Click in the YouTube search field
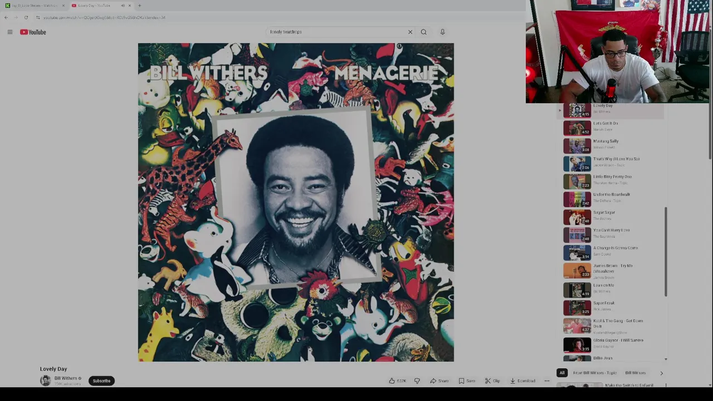 click(x=337, y=32)
